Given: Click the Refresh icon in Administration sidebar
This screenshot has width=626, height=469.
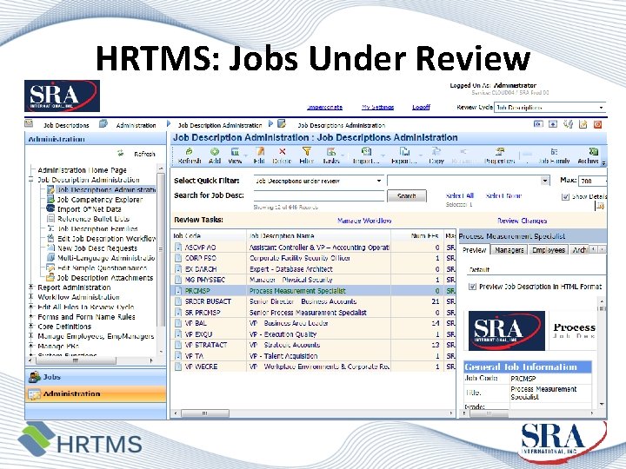Looking at the screenshot, I should pyautogui.click(x=120, y=154).
